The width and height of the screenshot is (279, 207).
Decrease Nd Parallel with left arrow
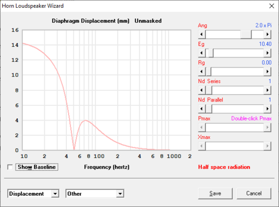201,109
